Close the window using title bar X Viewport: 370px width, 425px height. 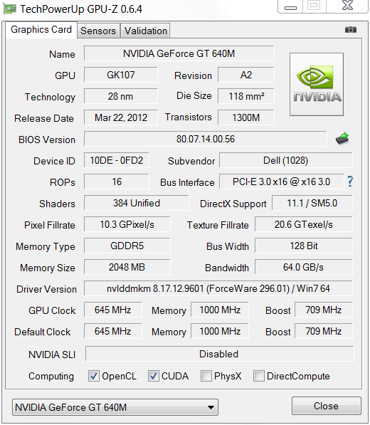click(x=347, y=6)
